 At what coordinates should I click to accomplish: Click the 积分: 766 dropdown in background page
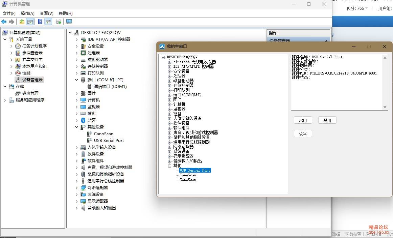[x=357, y=8]
